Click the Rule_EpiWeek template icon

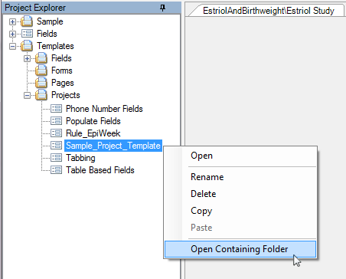point(56,133)
